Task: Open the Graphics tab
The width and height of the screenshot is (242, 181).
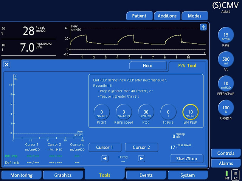Action: click(x=63, y=175)
